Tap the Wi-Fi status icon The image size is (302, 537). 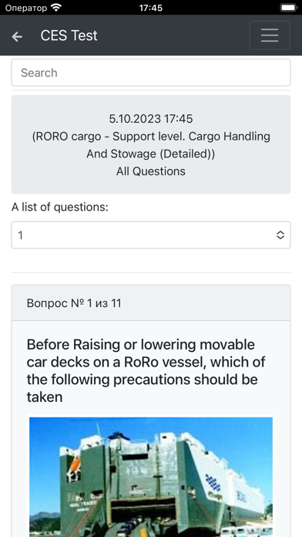click(x=55, y=7)
